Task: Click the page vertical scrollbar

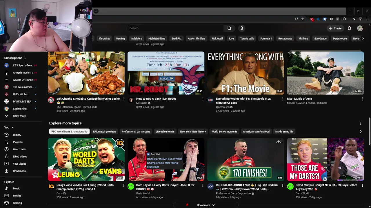Action: [x=369, y=131]
